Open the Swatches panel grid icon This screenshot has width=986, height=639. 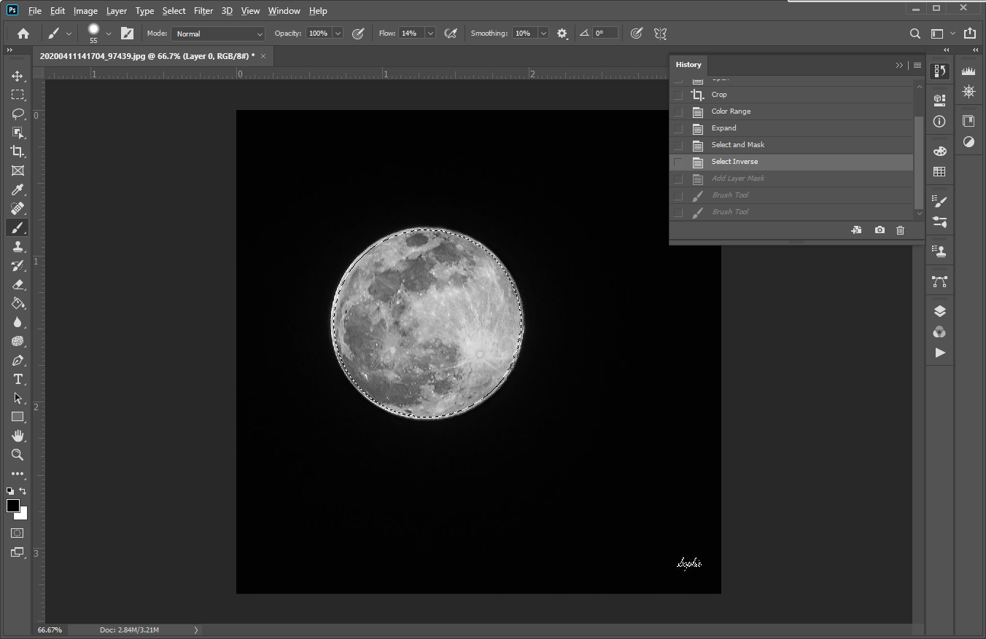coord(939,172)
